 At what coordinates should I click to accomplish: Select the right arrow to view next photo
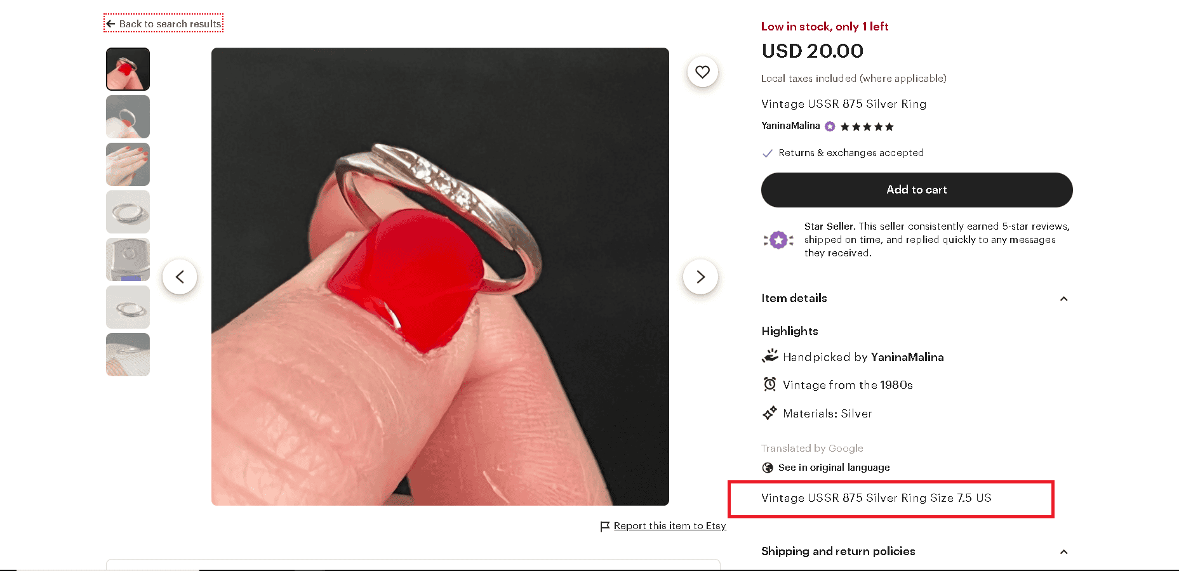coord(700,277)
